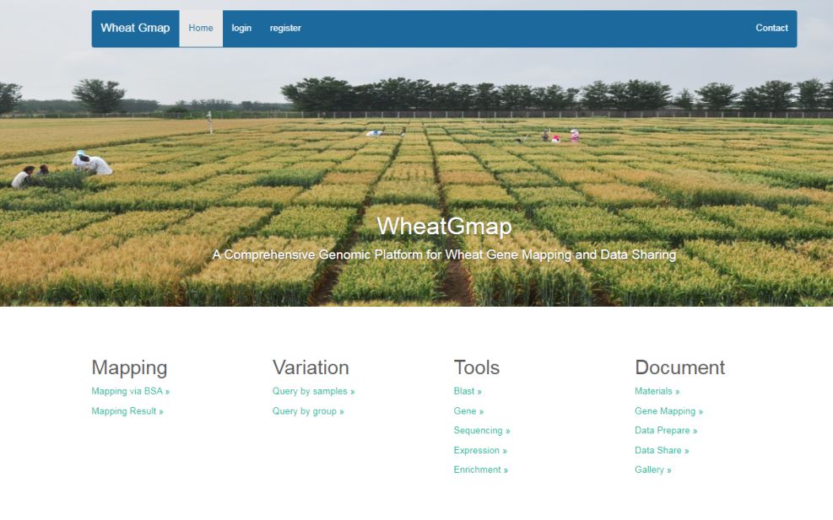Click the wheat field banner image
833x520 pixels.
click(x=416, y=169)
